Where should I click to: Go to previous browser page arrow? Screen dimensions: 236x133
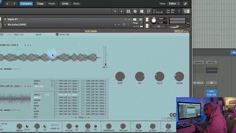pos(76,117)
